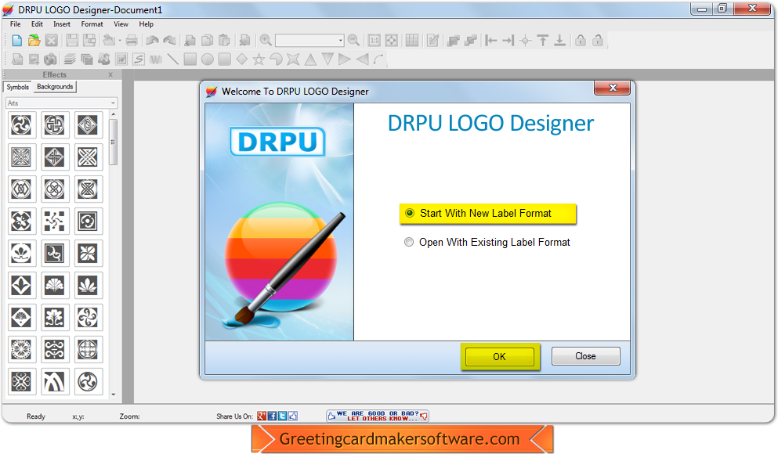Viewport: 778px width, 454px height.
Task: Click the Zoom In magnifier icon
Action: pos(266,41)
